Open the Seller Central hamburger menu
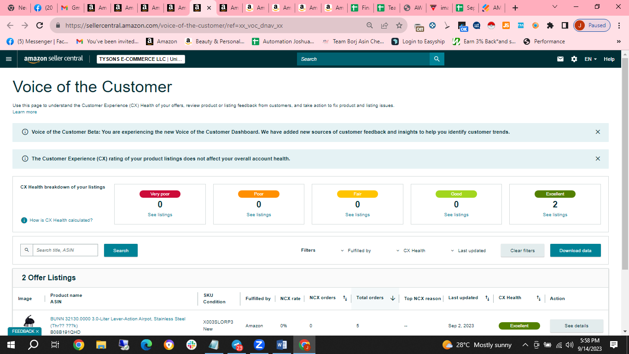Screen dimensions: 629x354 (8, 59)
